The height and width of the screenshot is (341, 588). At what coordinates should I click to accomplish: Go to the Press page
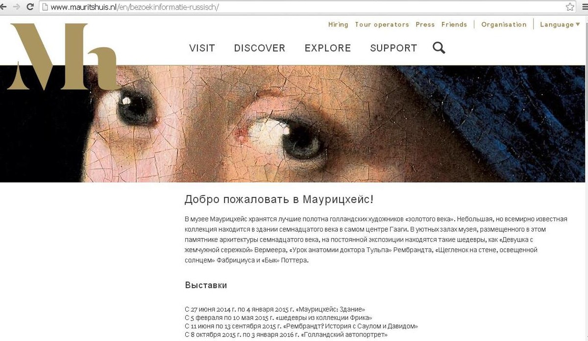(x=425, y=24)
